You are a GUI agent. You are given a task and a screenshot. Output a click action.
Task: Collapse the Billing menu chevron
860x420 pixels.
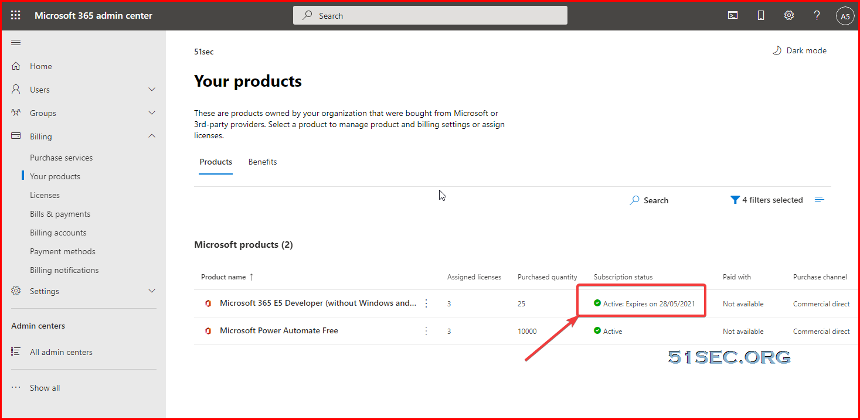[x=152, y=136]
